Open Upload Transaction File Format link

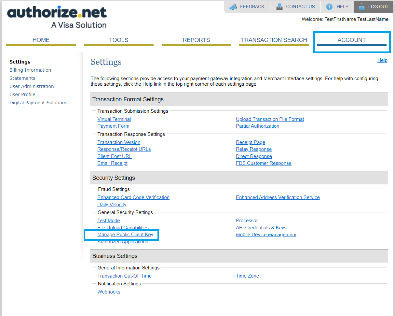coord(270,119)
